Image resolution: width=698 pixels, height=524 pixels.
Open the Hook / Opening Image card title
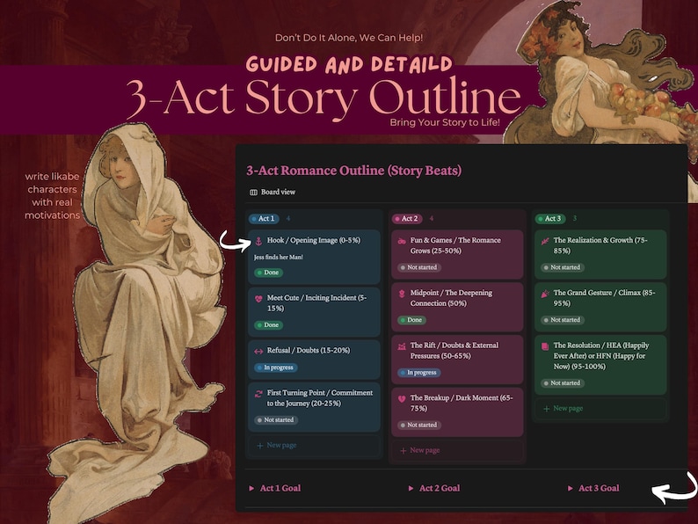tap(314, 240)
